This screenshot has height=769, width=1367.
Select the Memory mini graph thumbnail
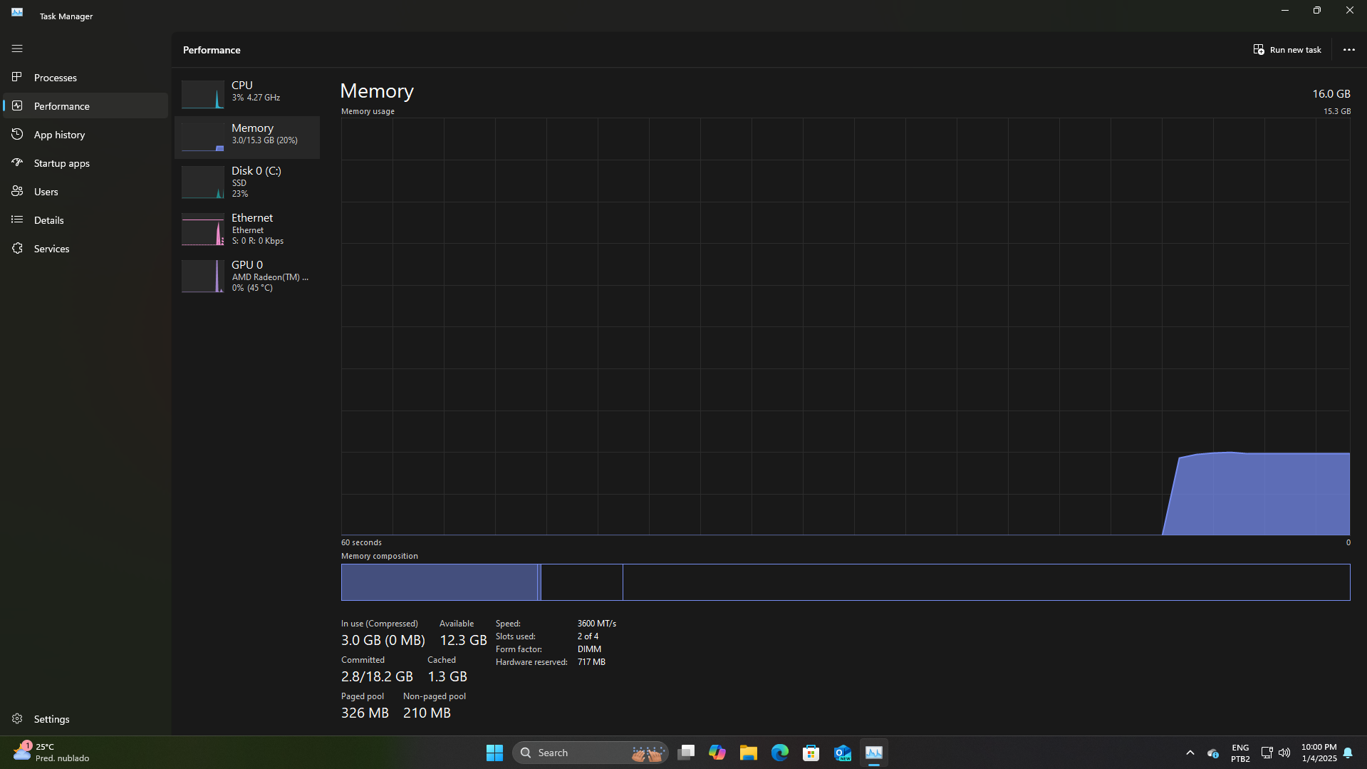click(203, 137)
